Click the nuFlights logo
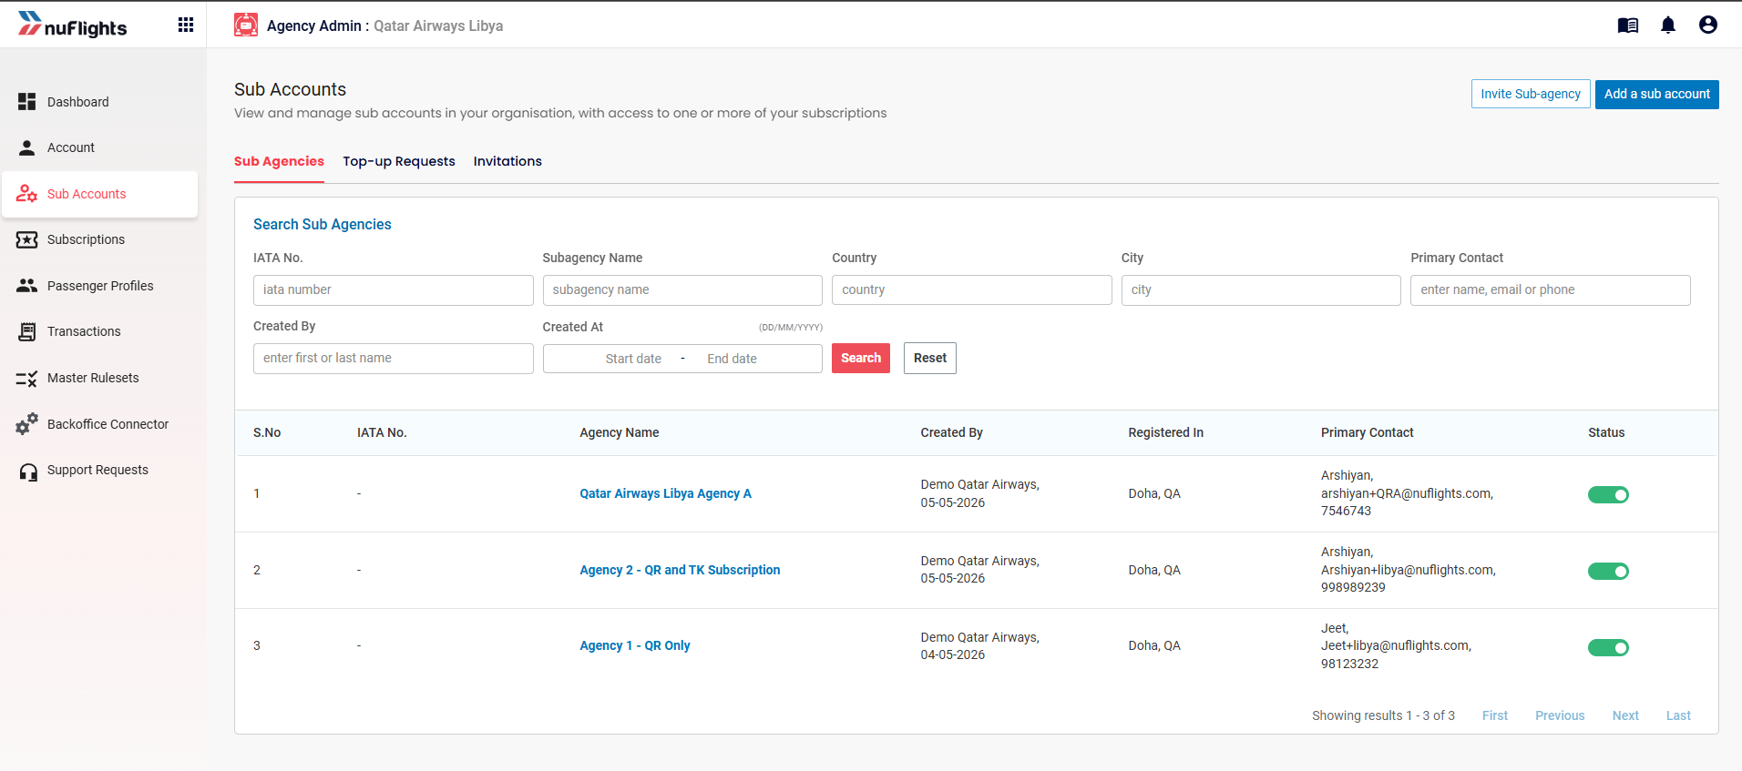Viewport: 1742px width, 771px height. [73, 25]
